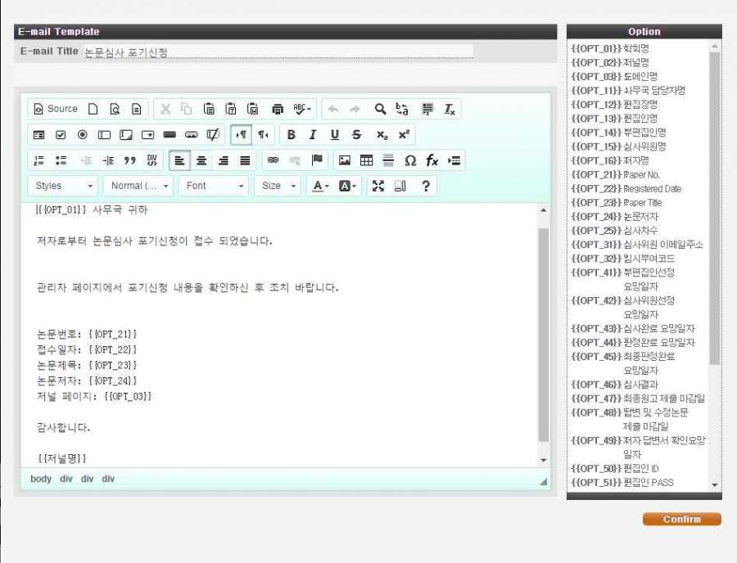
Task: Toggle left-to-right text direction
Action: point(241,135)
